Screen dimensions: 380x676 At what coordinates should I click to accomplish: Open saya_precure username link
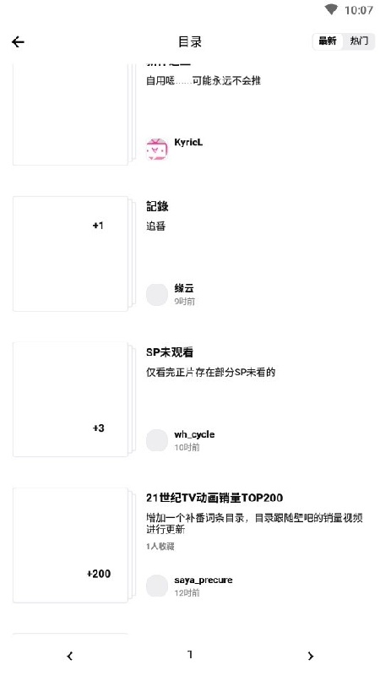204,581
